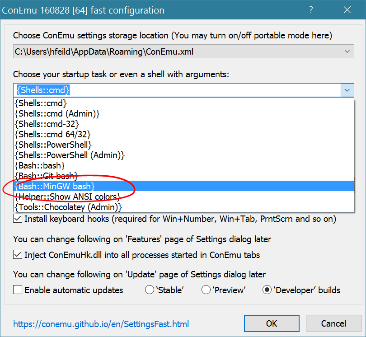The width and height of the screenshot is (366, 337).
Task: Choose {Shells::PowerShell} as startup task
Action: pos(53,145)
